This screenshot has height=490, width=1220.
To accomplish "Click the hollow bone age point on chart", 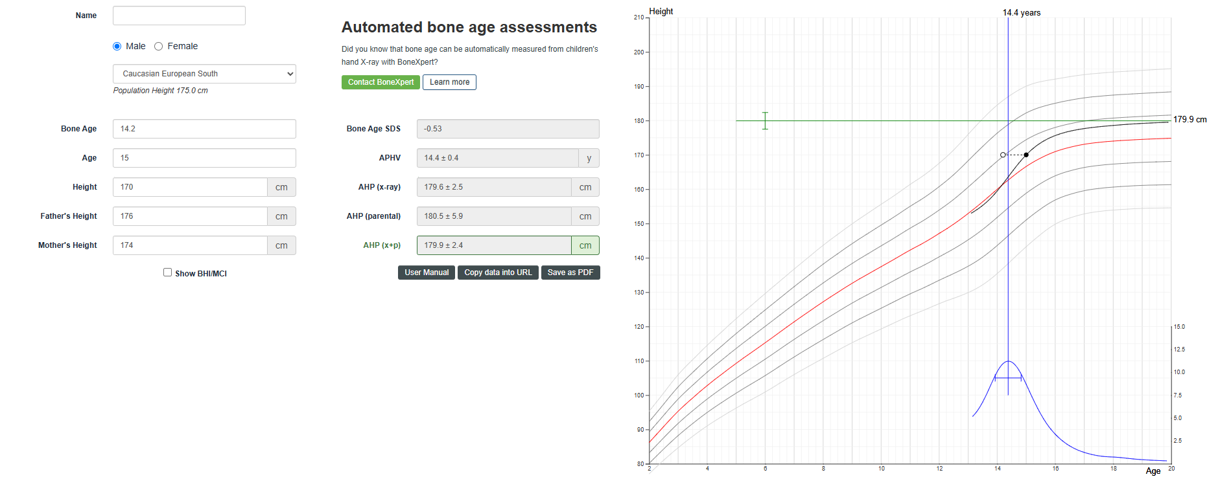I will (x=1003, y=155).
